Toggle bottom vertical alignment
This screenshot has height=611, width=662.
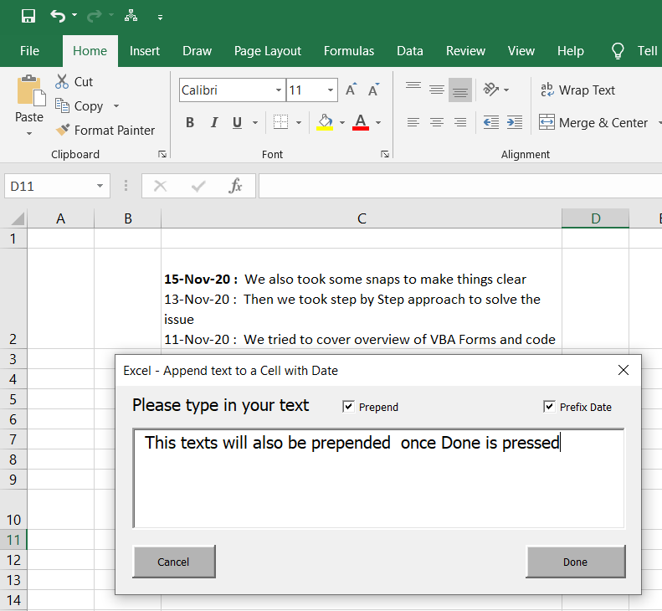tap(460, 90)
